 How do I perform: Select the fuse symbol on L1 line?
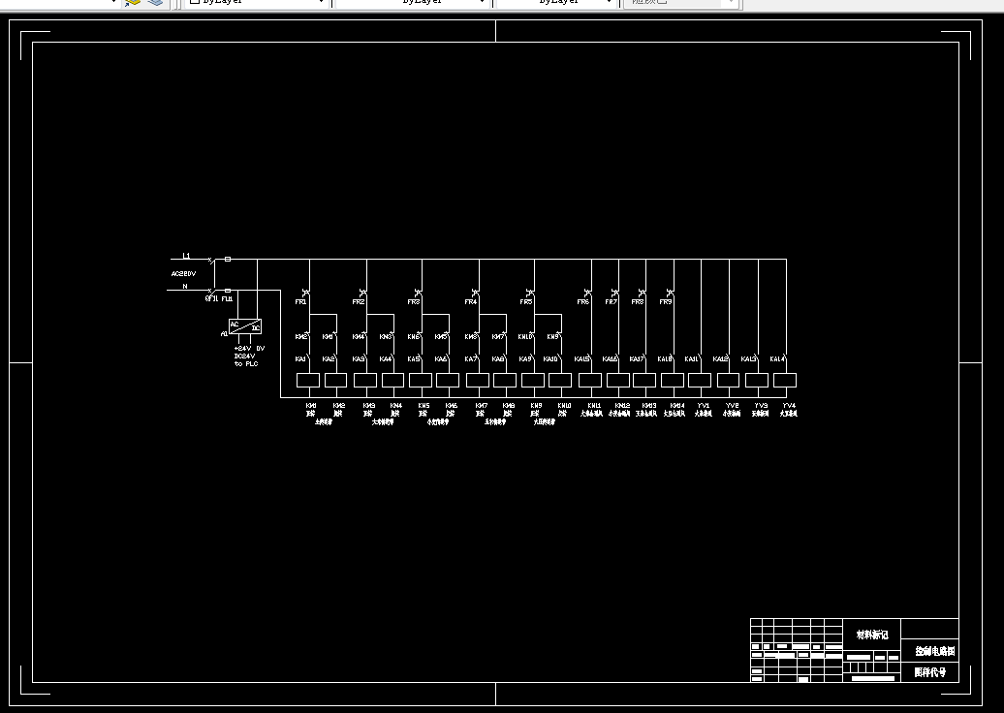pyautogui.click(x=228, y=260)
